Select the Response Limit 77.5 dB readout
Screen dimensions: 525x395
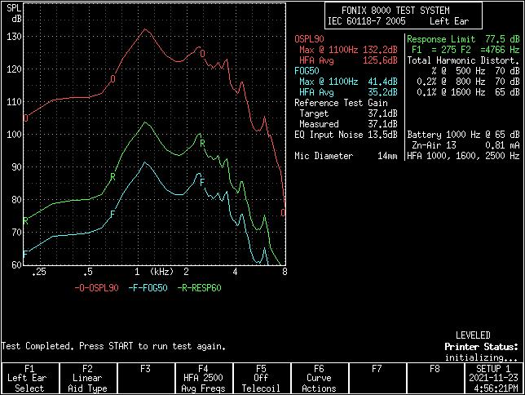pos(463,39)
